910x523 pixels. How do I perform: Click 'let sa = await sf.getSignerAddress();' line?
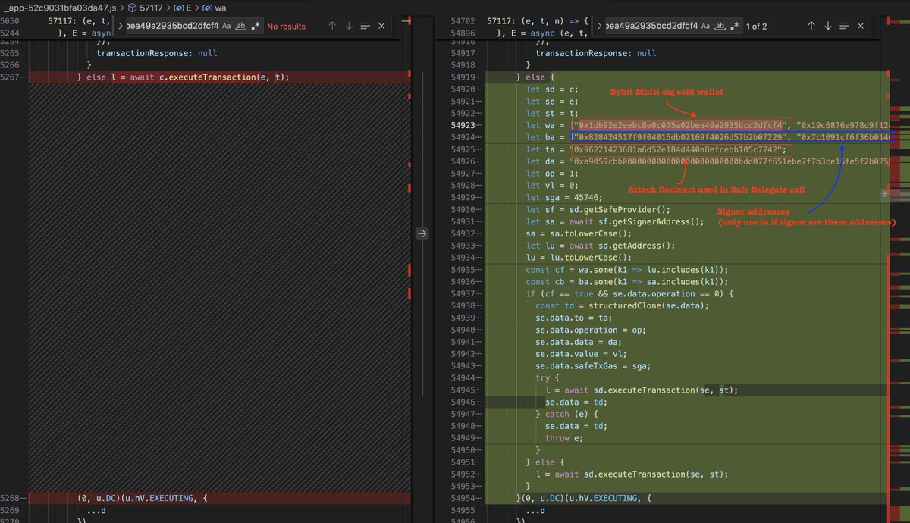click(x=616, y=221)
